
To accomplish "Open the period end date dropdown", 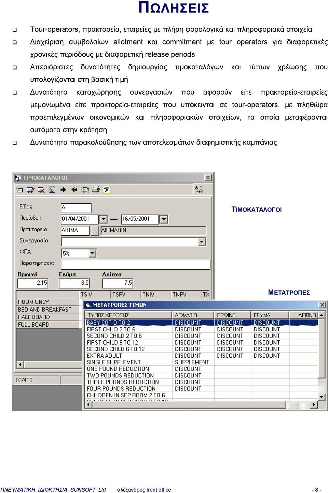I will [x=164, y=219].
